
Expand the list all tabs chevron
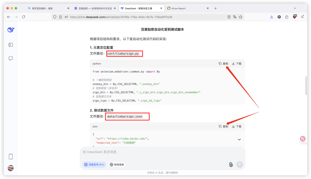[x=295, y=8]
